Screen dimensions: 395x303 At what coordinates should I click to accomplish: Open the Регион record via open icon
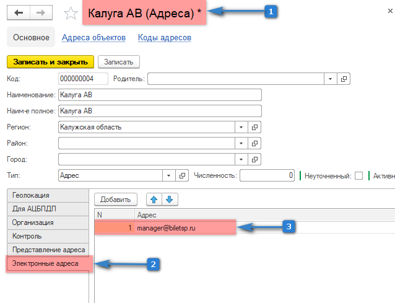click(x=254, y=127)
